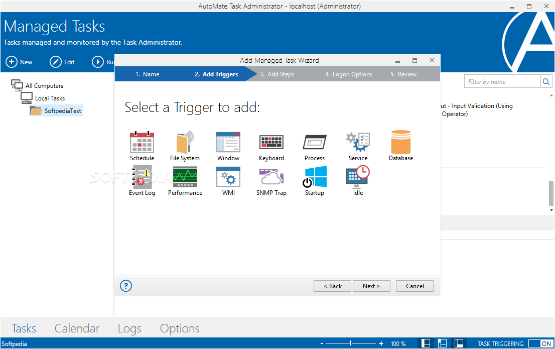Image resolution: width=555 pixels, height=349 pixels.
Task: Click the 100 % zoom value
Action: [398, 343]
